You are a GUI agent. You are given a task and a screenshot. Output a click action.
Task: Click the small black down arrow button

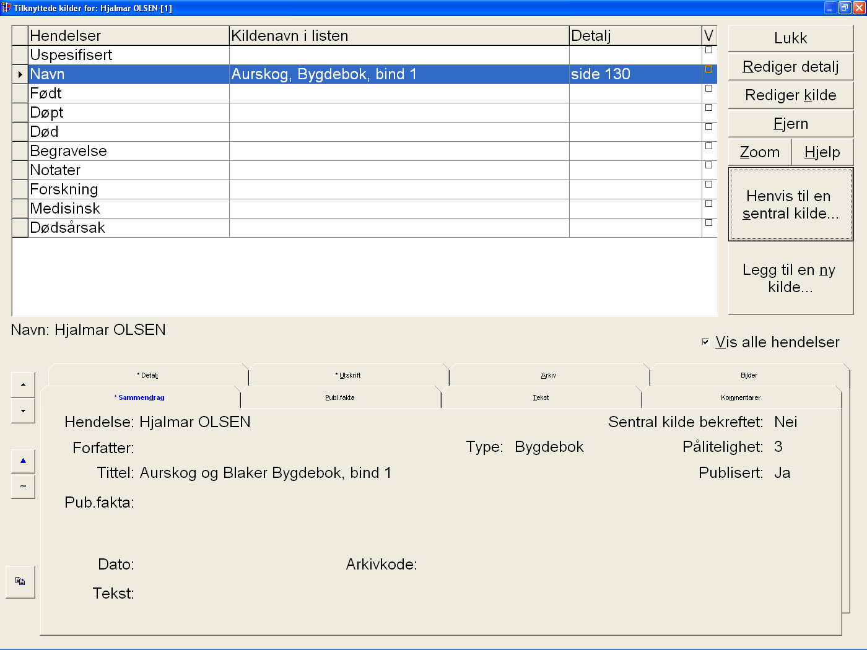pyautogui.click(x=23, y=411)
